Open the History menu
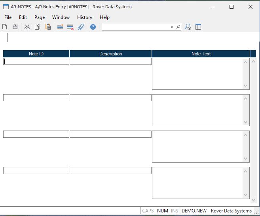 [x=85, y=17]
